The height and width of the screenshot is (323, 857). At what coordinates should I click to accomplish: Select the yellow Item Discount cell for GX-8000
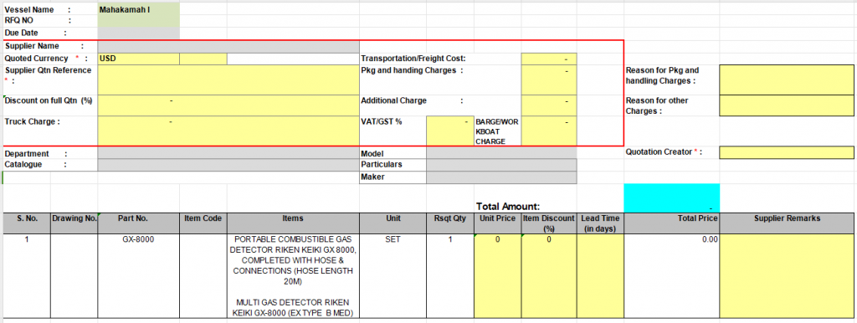tap(549, 276)
